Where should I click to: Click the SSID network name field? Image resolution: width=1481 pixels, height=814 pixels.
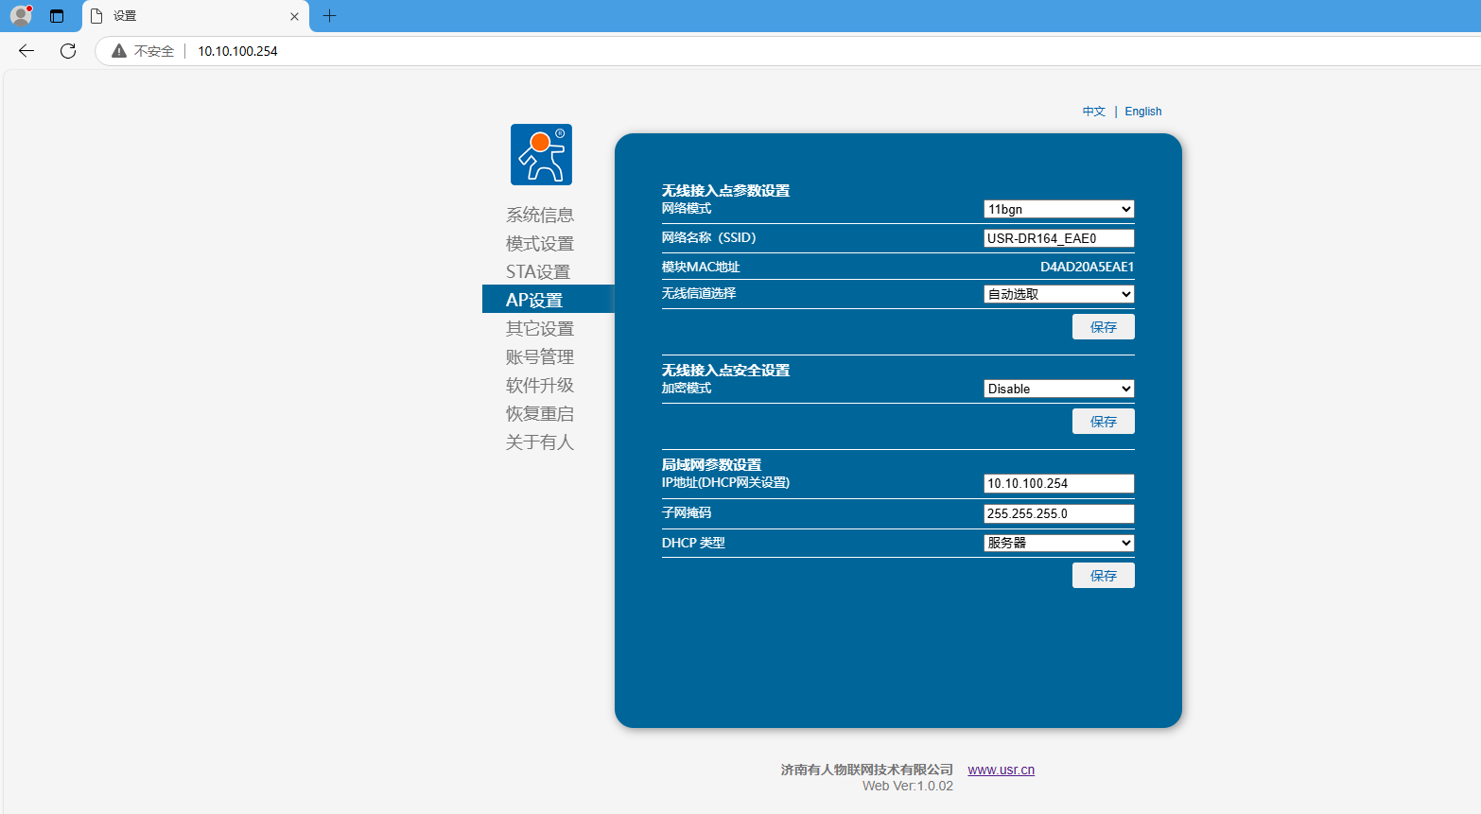coord(1058,238)
